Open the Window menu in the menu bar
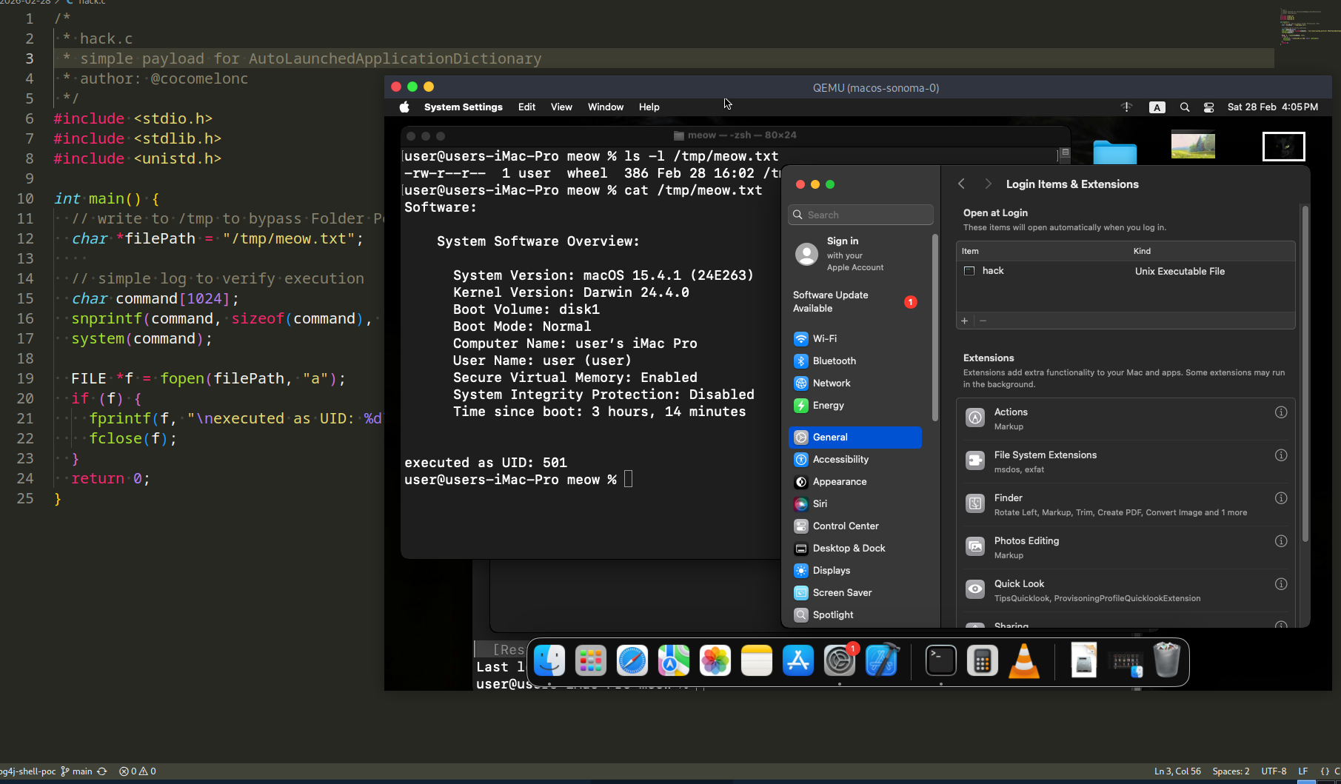This screenshot has width=1341, height=784. 605,107
